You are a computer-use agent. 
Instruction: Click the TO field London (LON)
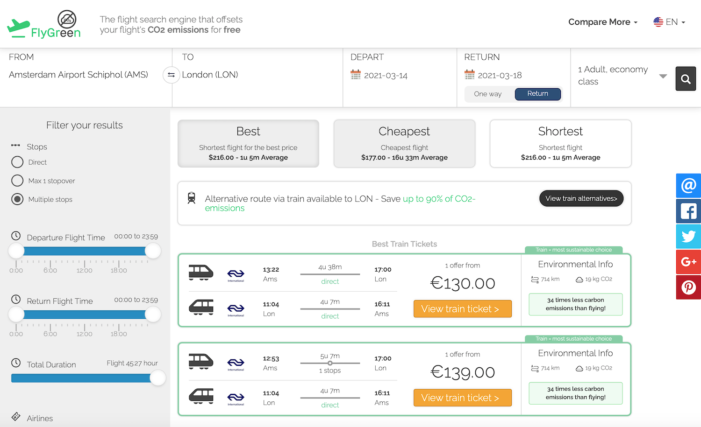click(210, 75)
